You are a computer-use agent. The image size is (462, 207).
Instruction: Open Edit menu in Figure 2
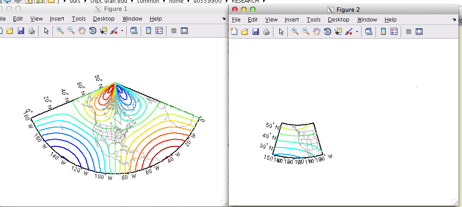(x=252, y=19)
